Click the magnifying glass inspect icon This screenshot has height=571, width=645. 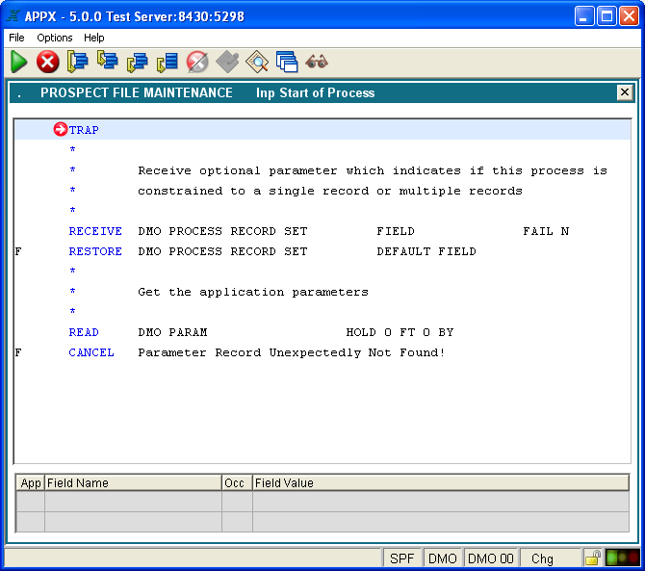point(257,62)
